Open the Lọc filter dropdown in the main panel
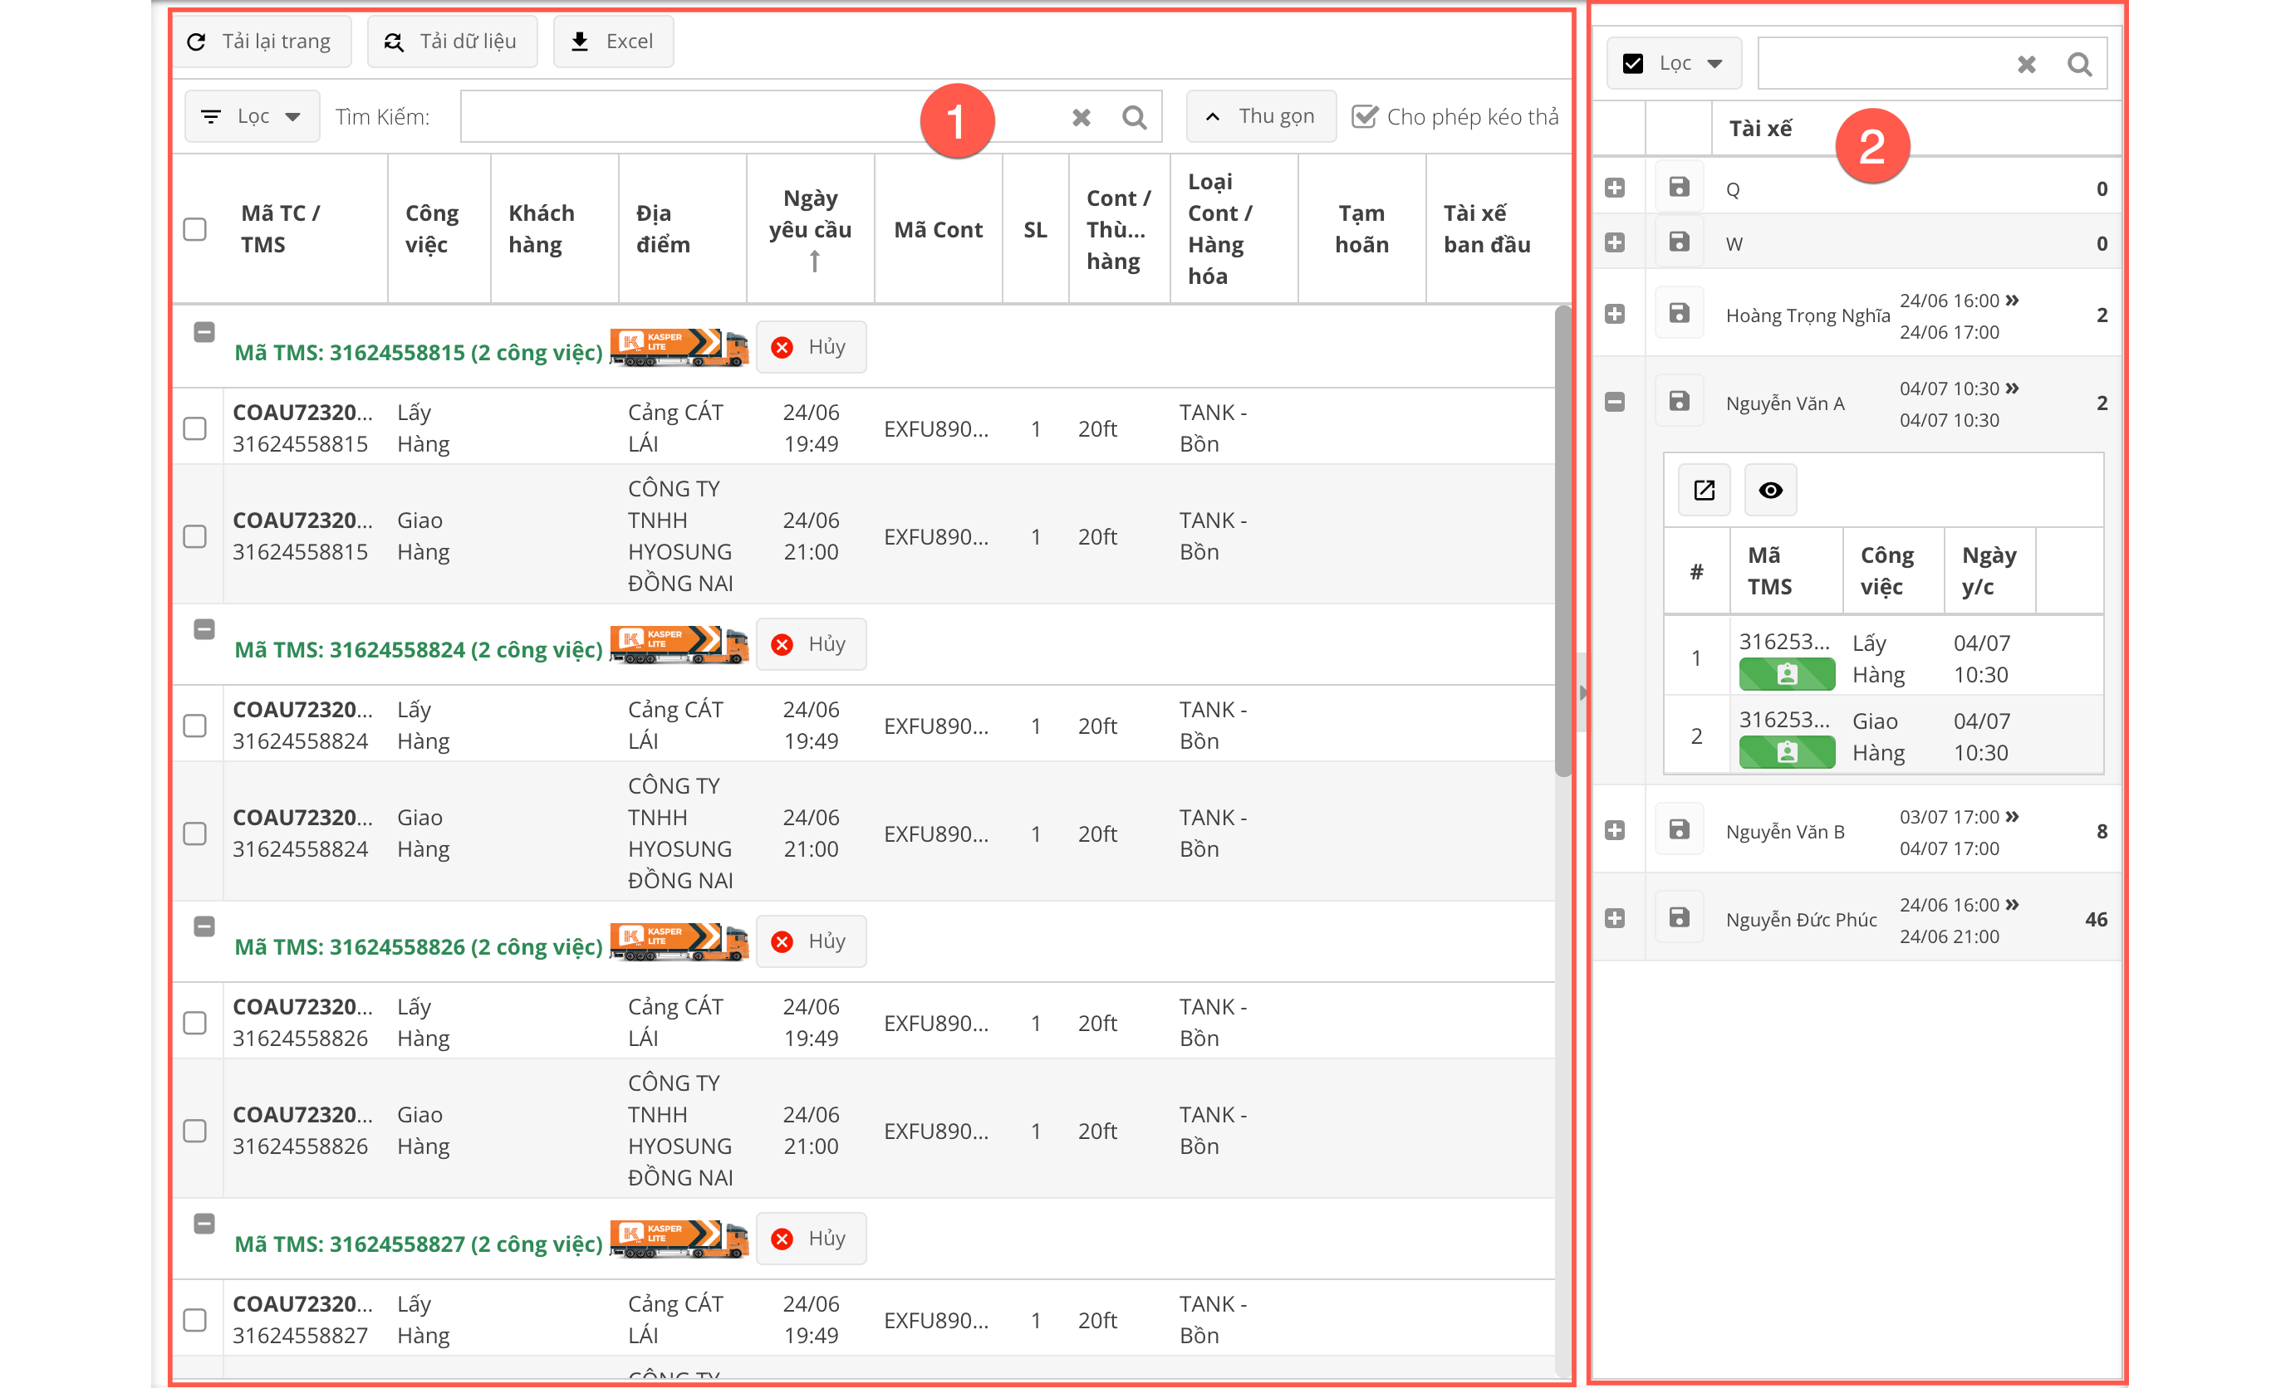Image resolution: width=2281 pixels, height=1393 pixels. (x=252, y=116)
